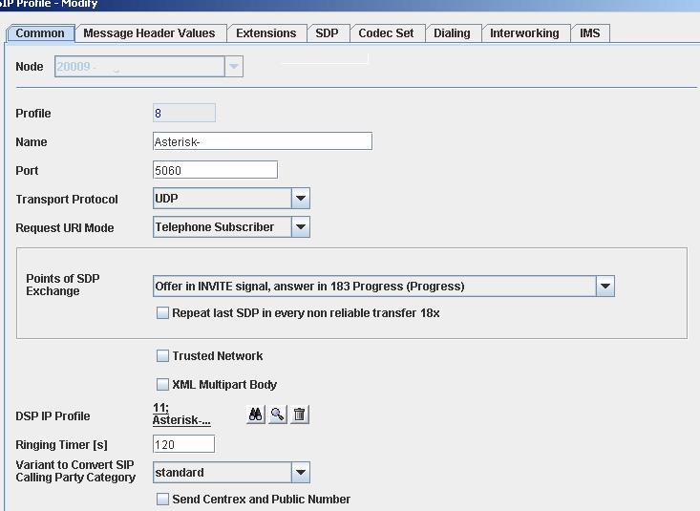
Task: Click the magnifier view icon for DSP IP Profile
Action: click(x=277, y=415)
